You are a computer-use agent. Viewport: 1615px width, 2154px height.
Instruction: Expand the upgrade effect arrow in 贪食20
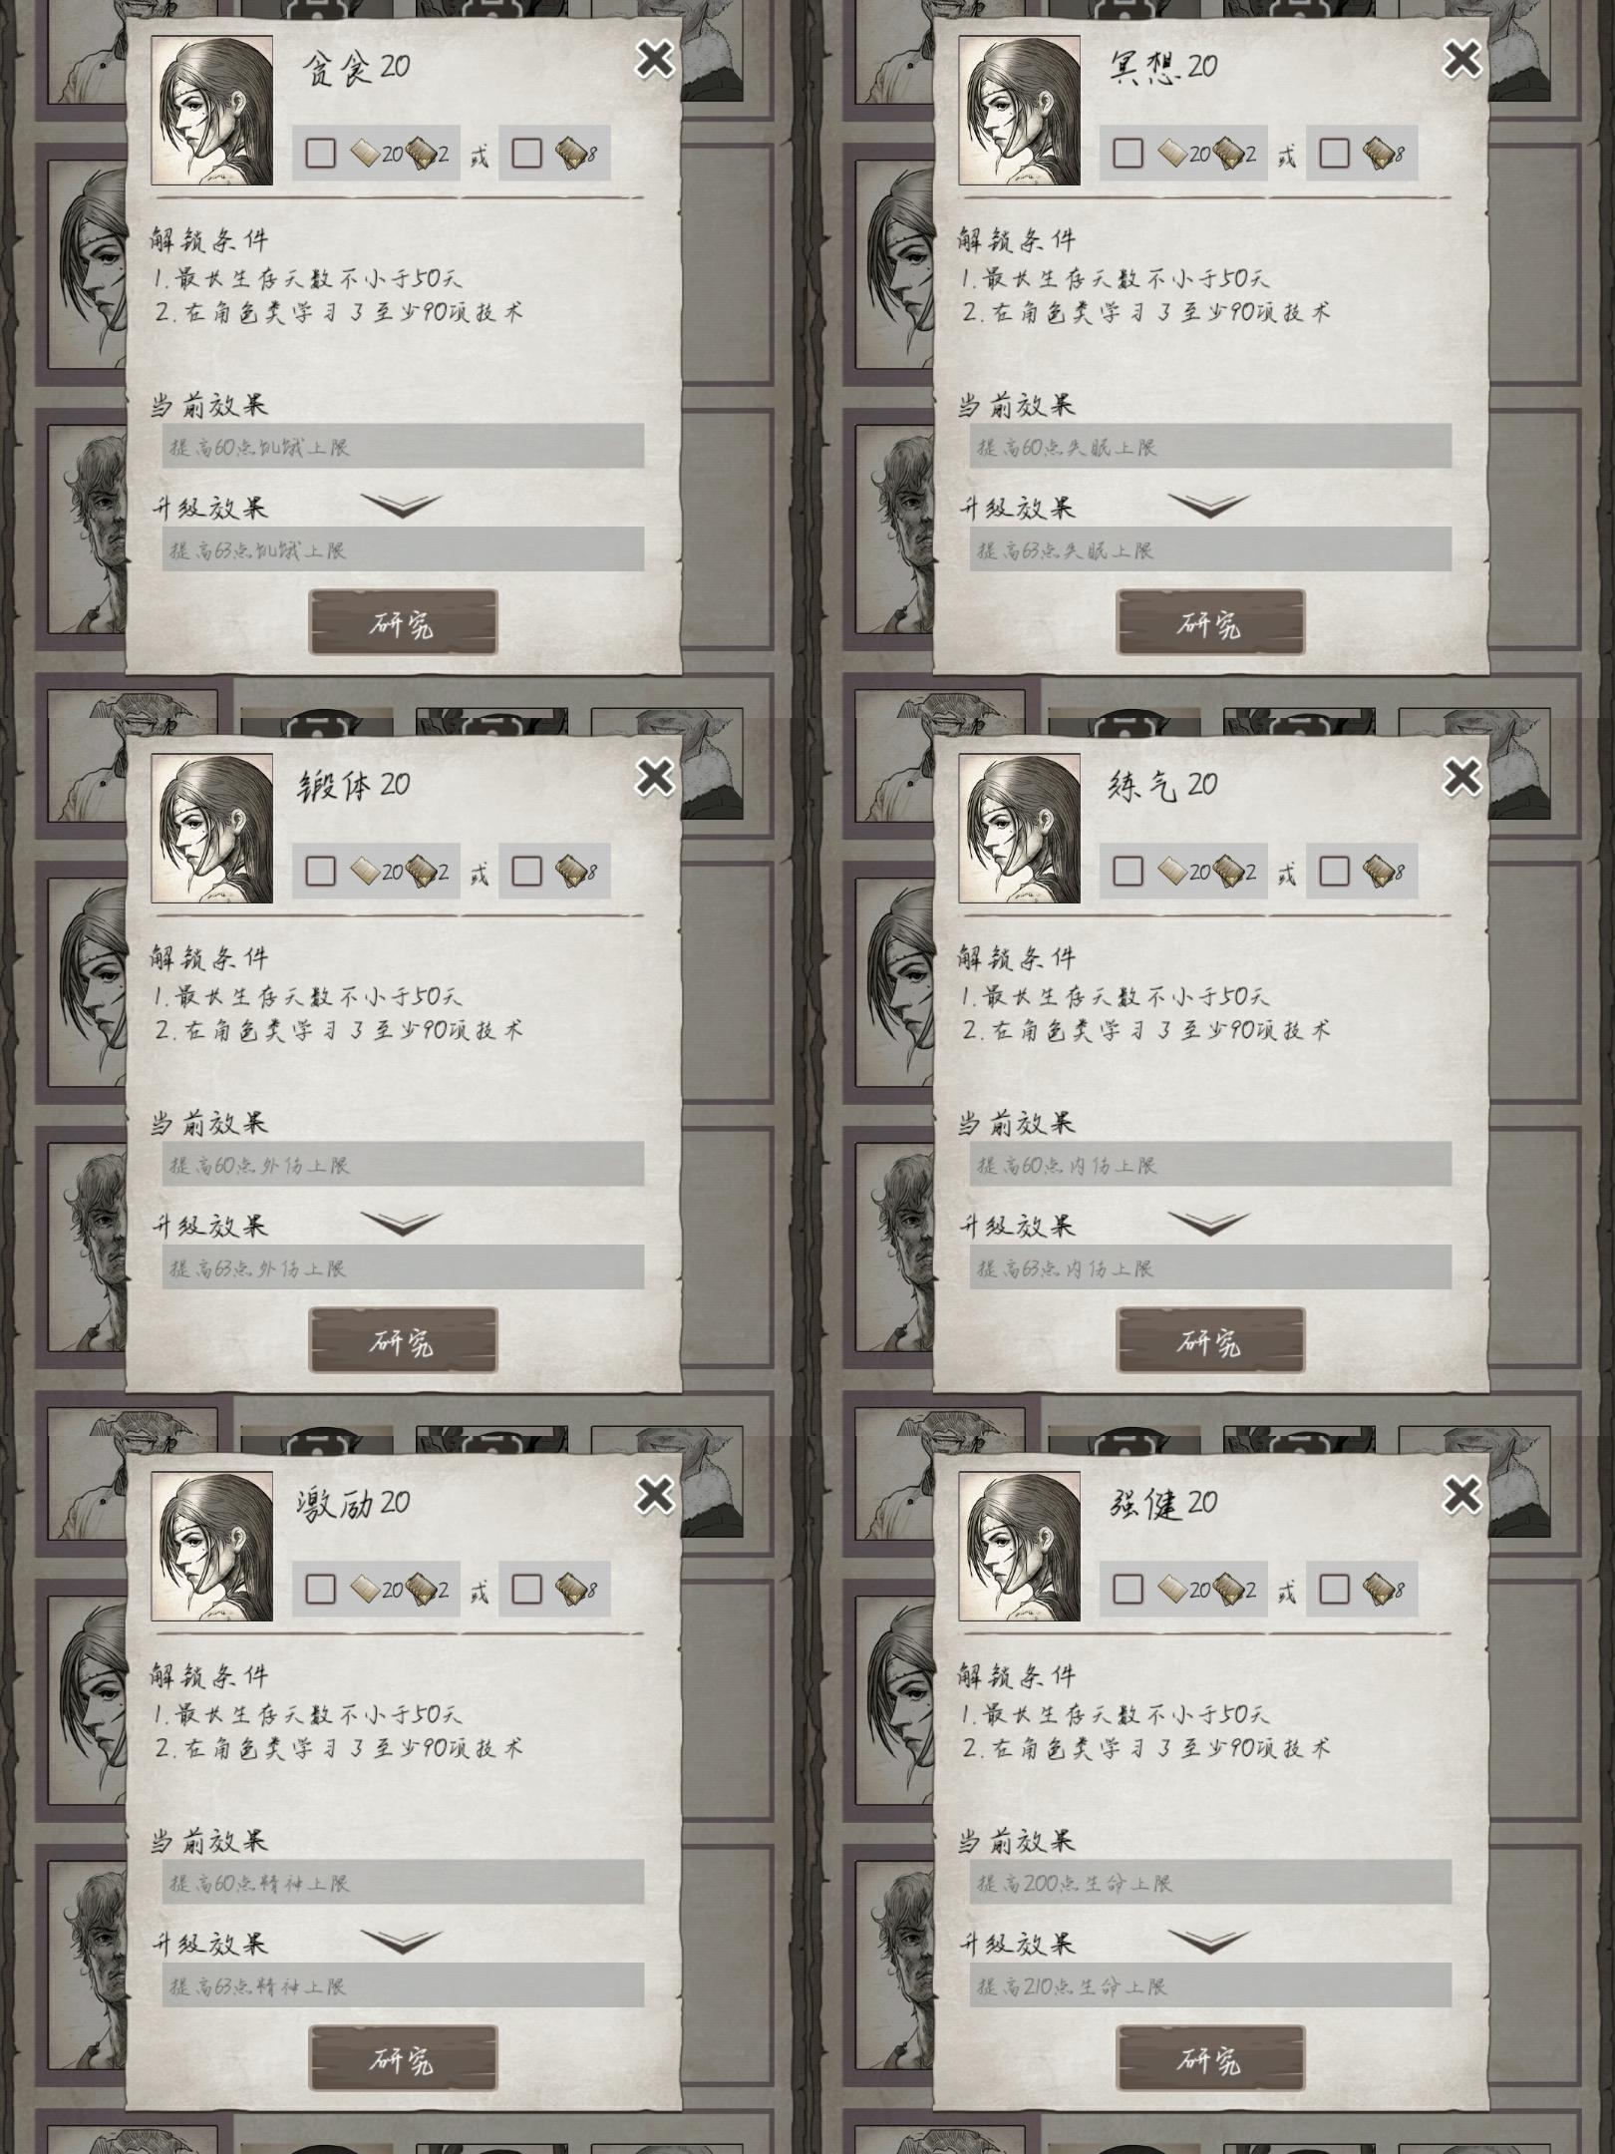pos(402,506)
